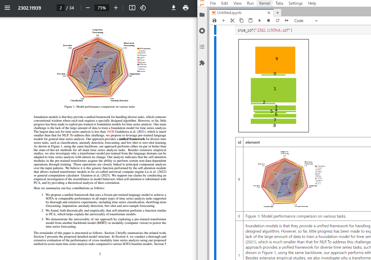Rotate the PDF counterclockwise
Image resolution: width=371 pixels, height=260 pixels.
click(143, 8)
